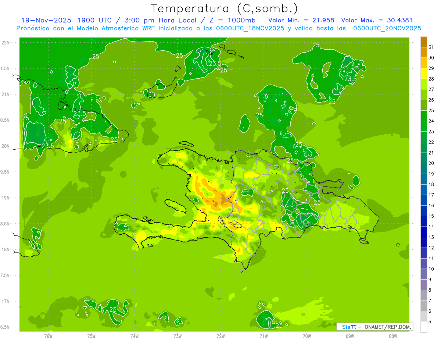This screenshot has height=341, width=441.
Task: Select the '0600UTC_20NOV2025' valid-until text
Action: coord(387,28)
